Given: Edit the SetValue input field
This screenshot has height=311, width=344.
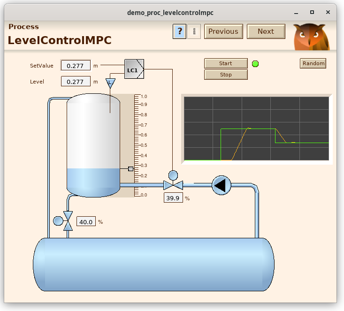Looking at the screenshot, I should pos(76,66).
